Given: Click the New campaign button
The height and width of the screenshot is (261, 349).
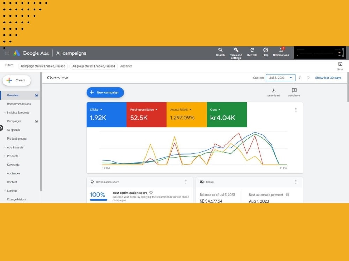Looking at the screenshot, I should pos(105,92).
